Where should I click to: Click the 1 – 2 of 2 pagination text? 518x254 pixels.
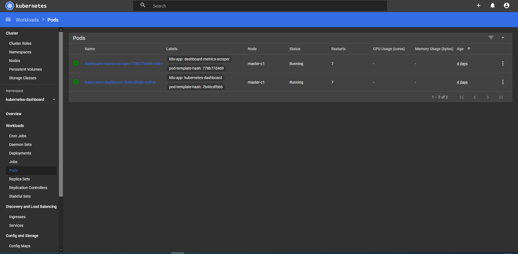(440, 97)
